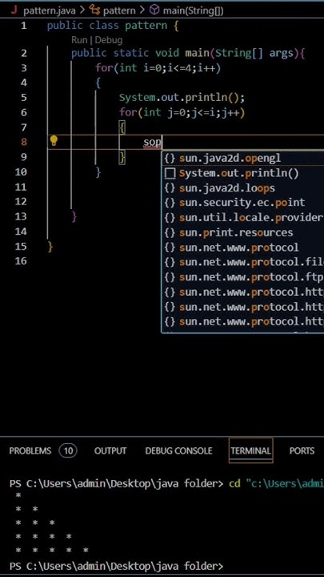
Task: Click the braces icon beside sun.java2d.loops
Action: [x=170, y=188]
